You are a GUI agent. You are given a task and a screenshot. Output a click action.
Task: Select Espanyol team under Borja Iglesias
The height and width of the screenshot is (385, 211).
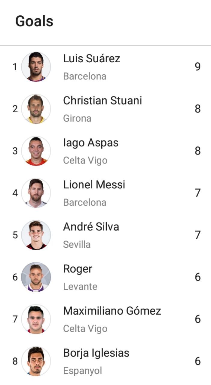tap(83, 371)
